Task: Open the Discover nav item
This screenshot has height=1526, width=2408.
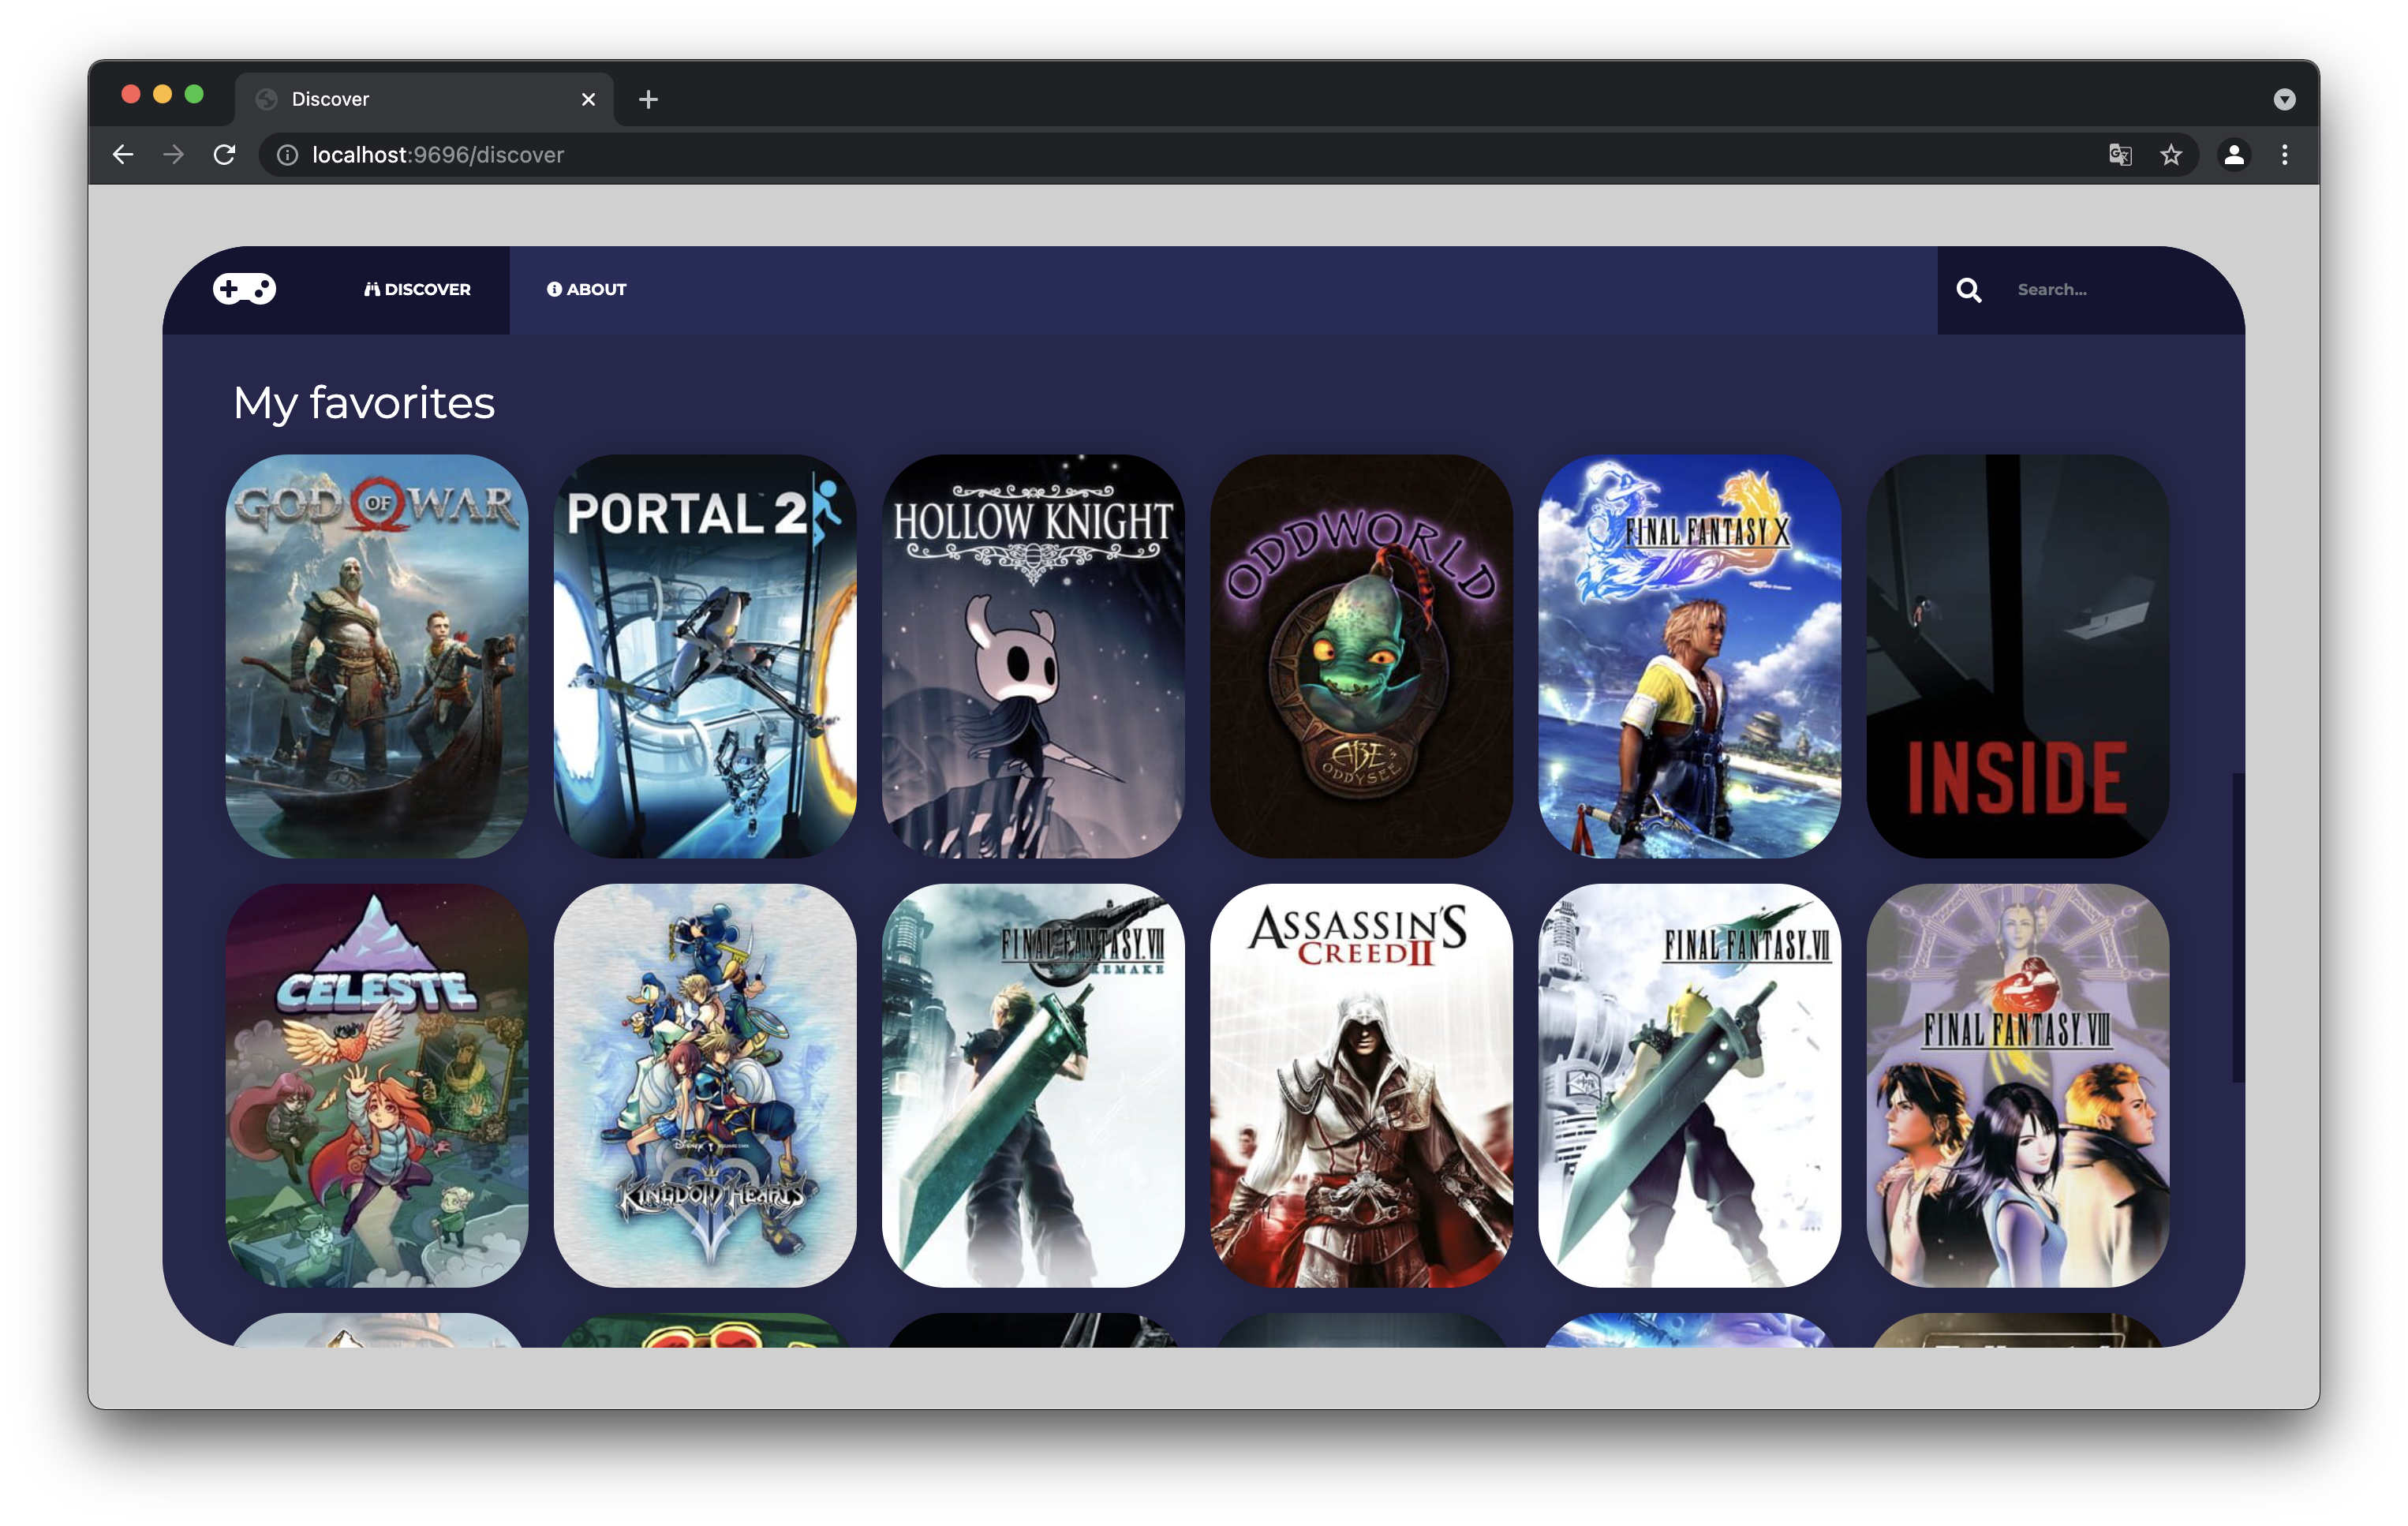Action: (417, 290)
